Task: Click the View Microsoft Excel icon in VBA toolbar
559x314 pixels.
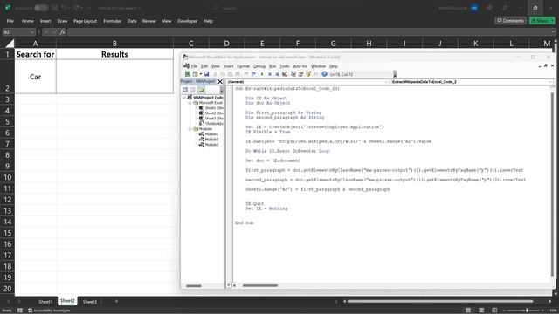Action: click(x=188, y=74)
